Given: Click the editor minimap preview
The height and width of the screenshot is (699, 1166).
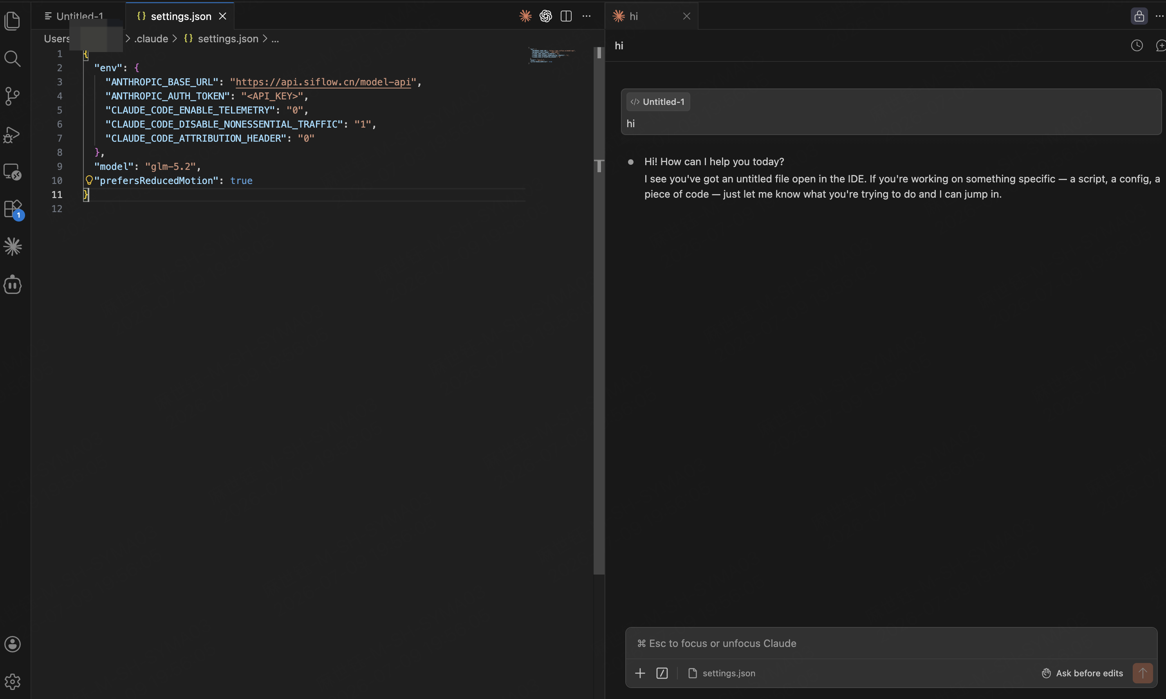Looking at the screenshot, I should pos(551,55).
